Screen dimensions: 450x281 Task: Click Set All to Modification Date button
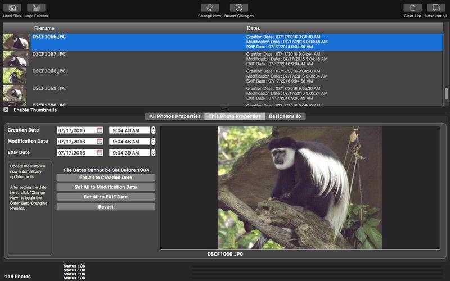point(106,187)
